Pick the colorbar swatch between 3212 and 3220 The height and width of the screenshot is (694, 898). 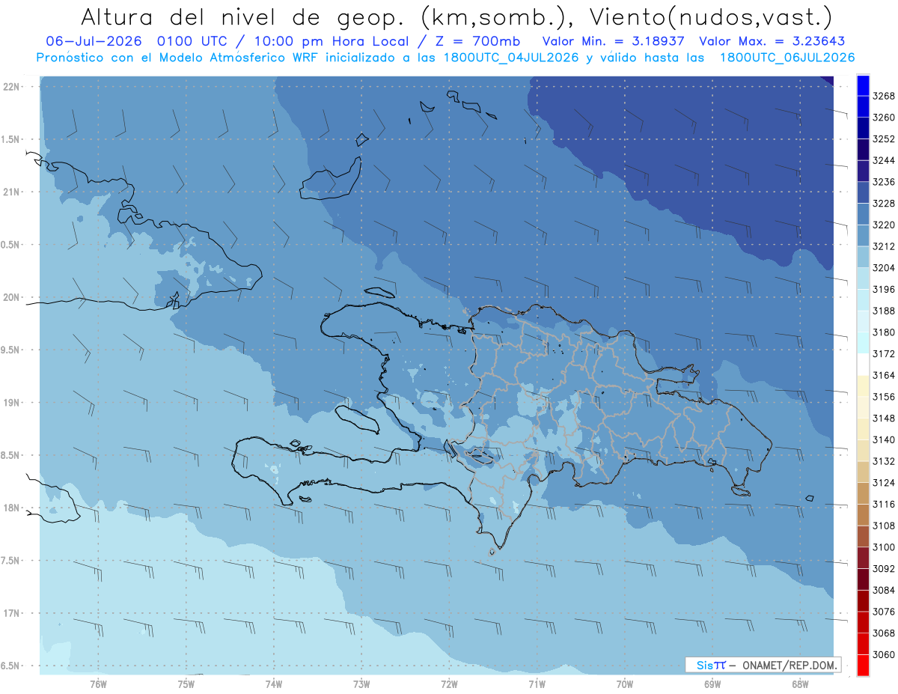[863, 236]
